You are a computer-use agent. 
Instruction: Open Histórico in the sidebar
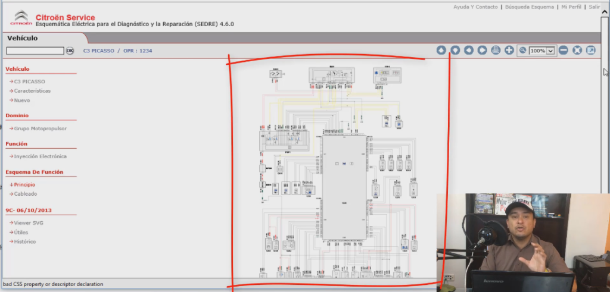25,241
